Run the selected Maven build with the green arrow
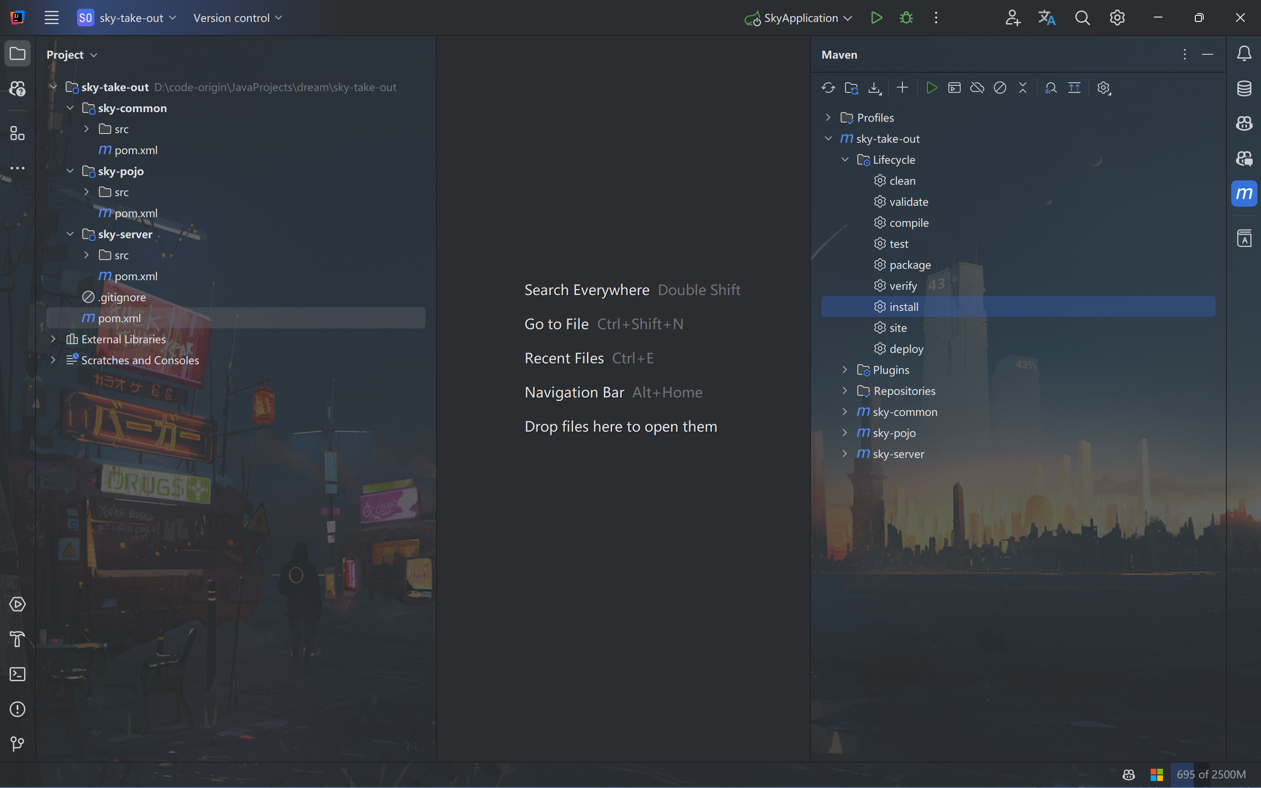The width and height of the screenshot is (1261, 788). (932, 88)
